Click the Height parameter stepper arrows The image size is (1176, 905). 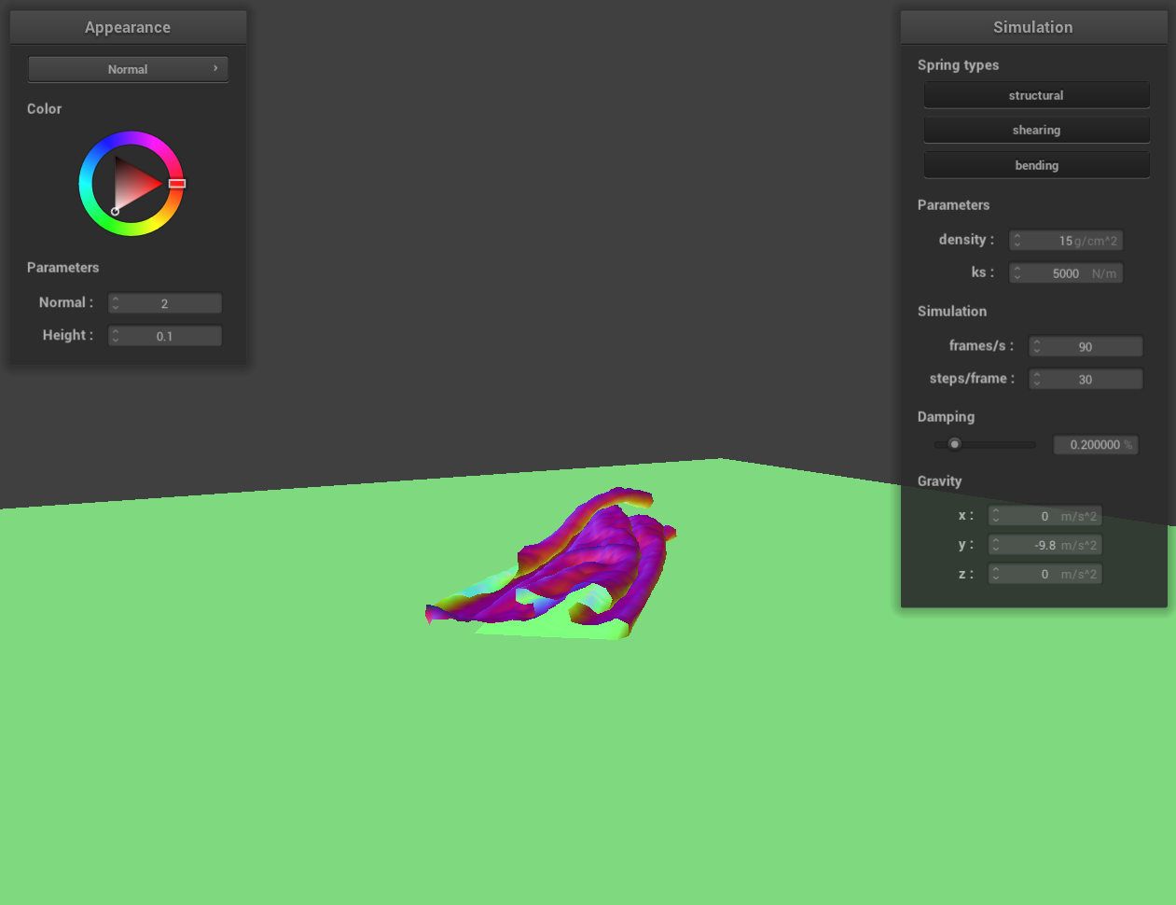(116, 336)
